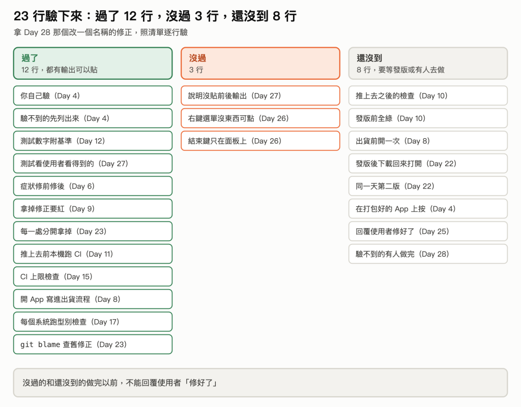Pick the card "測試看使用者看得到的（Day 27）"
This screenshot has width=521, height=407.
click(93, 163)
